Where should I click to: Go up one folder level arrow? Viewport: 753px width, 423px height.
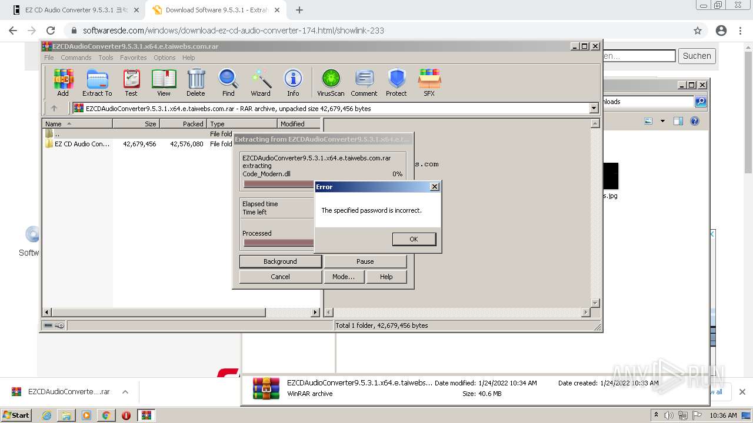tap(54, 108)
